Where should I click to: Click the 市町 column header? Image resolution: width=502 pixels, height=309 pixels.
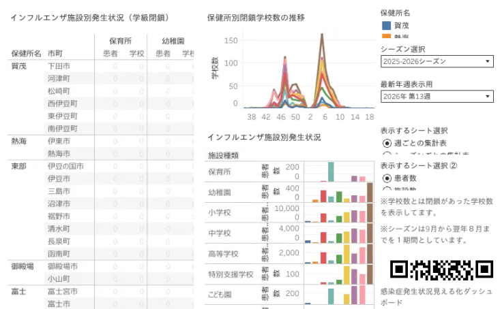point(55,53)
